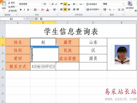
Task: Click the Paste clipboard icon
Action: coord(4,4)
